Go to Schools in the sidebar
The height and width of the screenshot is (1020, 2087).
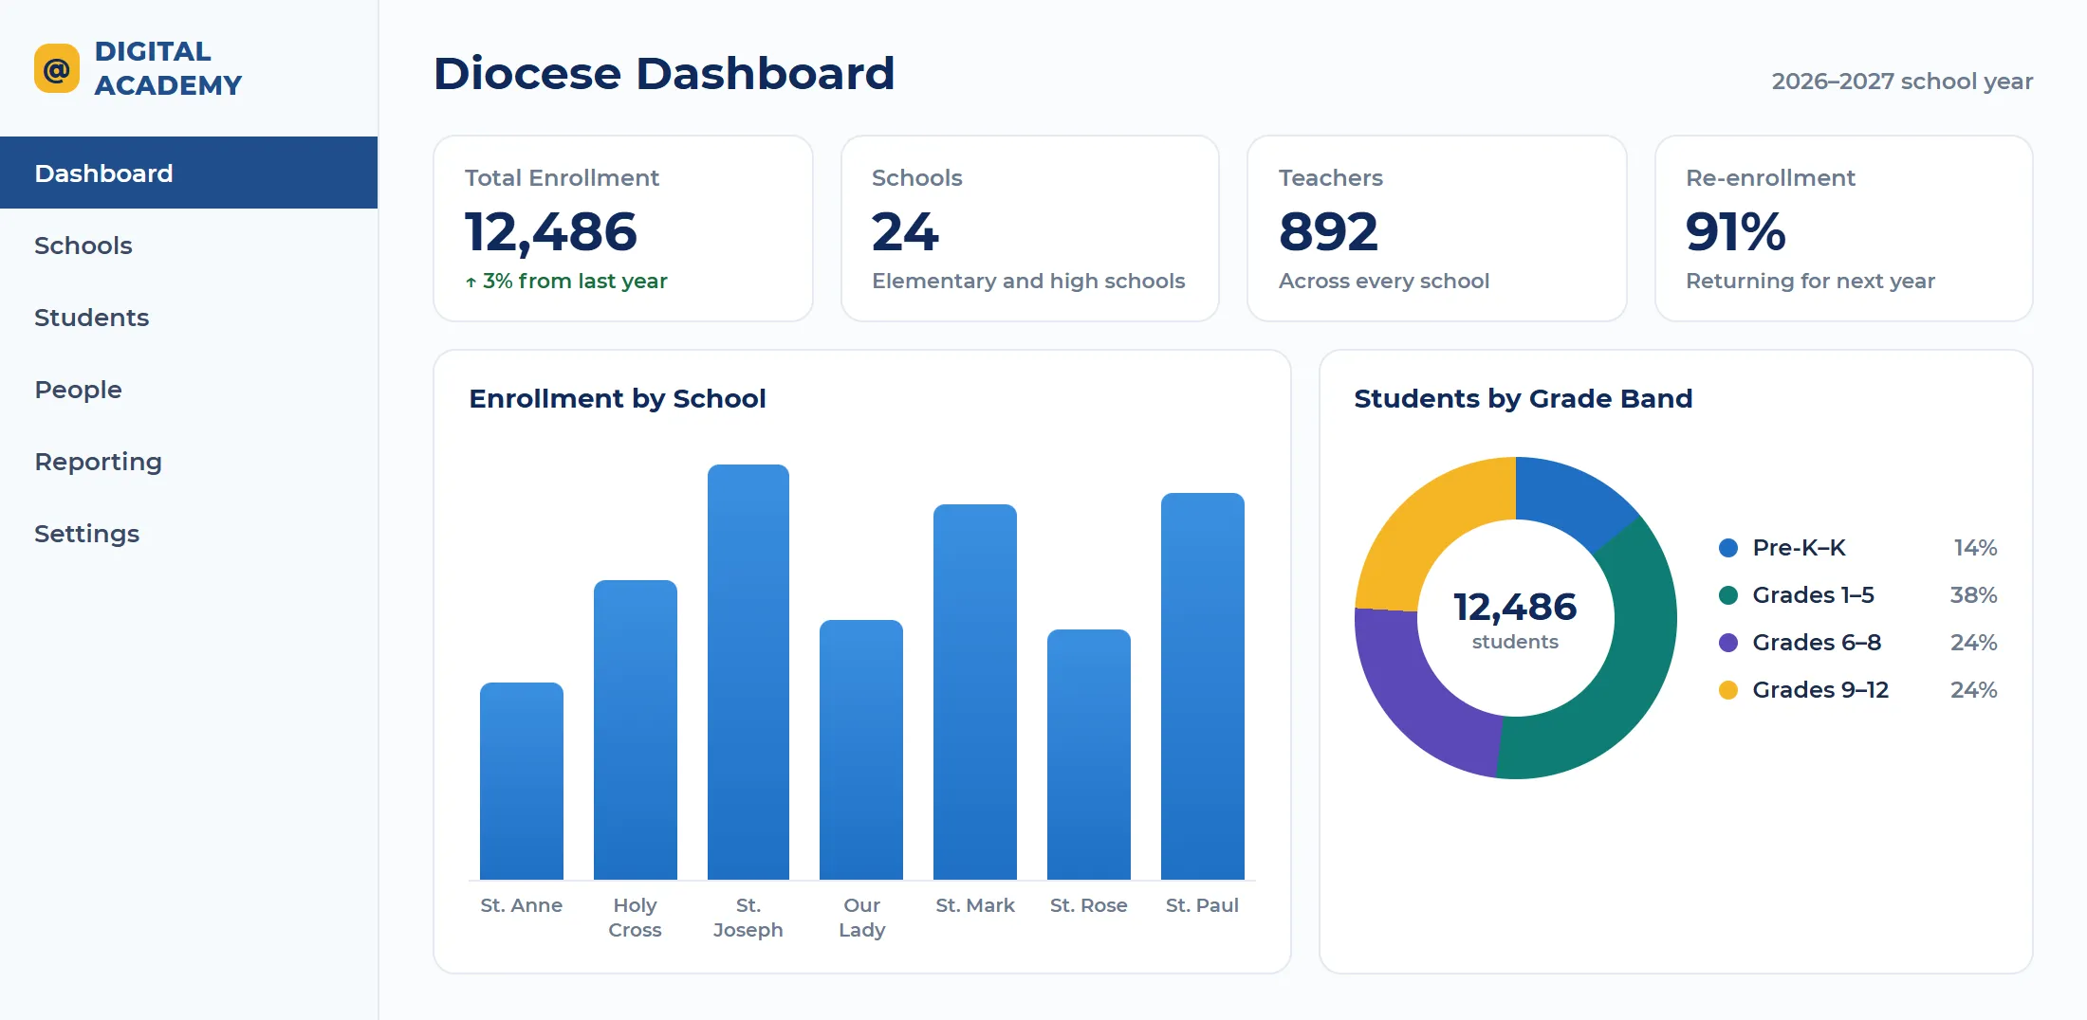(189, 245)
